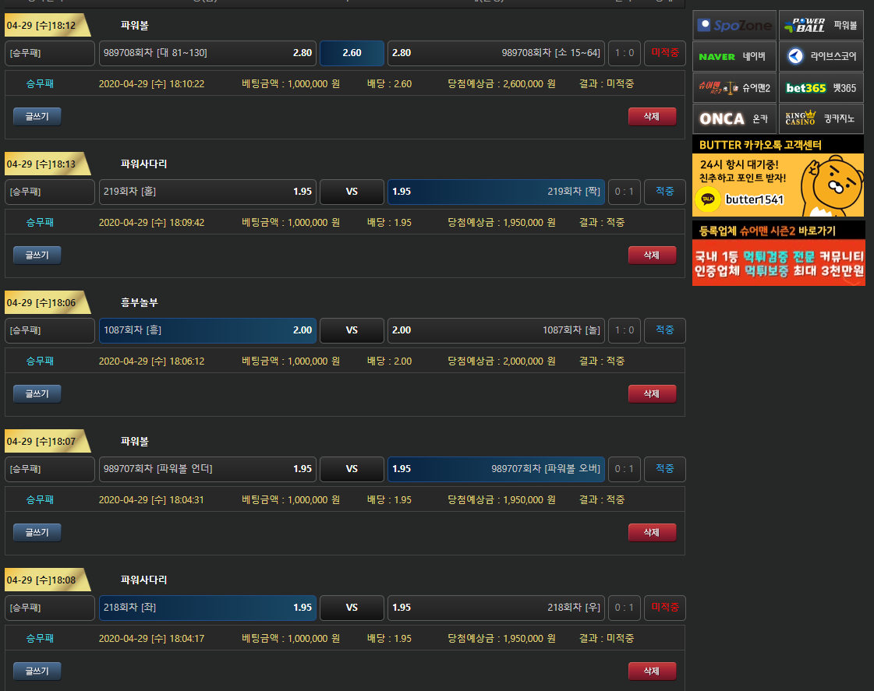Image resolution: width=874 pixels, height=691 pixels.
Task: Select the 989707회차 [파워볼 오버] option
Action: point(496,469)
